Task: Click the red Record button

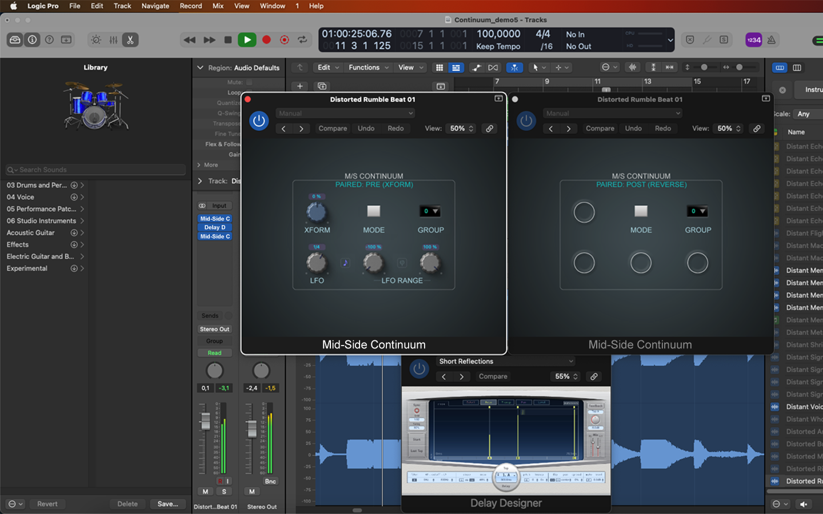Action: [266, 40]
